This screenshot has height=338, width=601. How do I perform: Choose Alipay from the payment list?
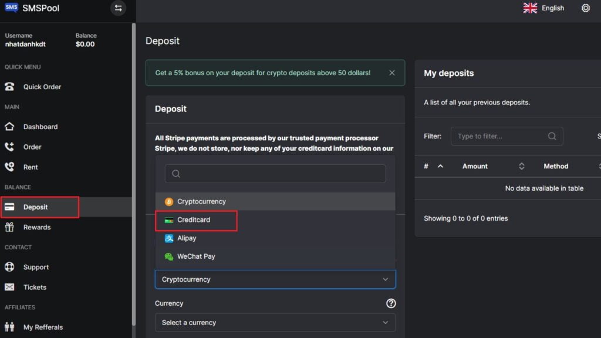187,238
